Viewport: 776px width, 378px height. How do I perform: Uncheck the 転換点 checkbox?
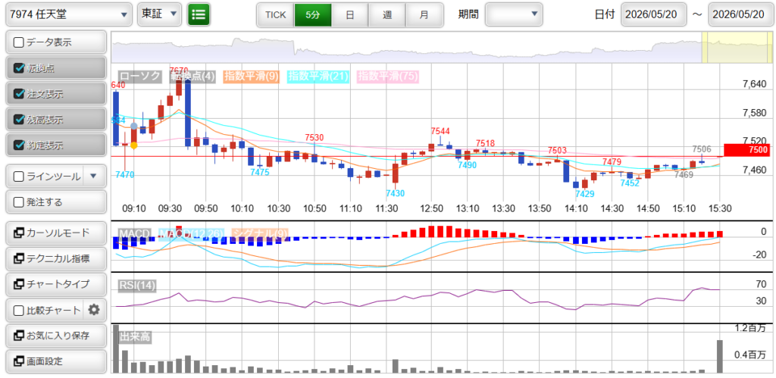(x=19, y=68)
